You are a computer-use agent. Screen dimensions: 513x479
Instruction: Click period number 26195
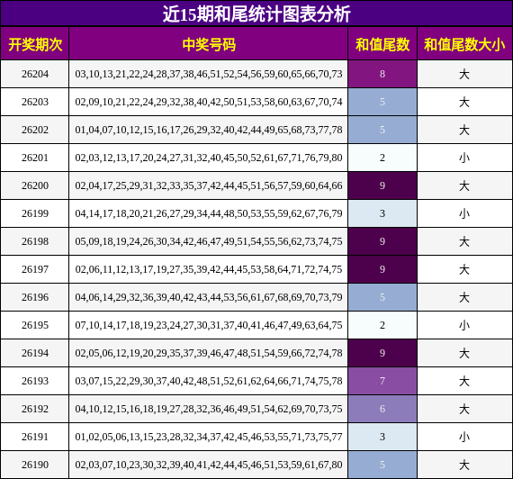[x=35, y=325]
